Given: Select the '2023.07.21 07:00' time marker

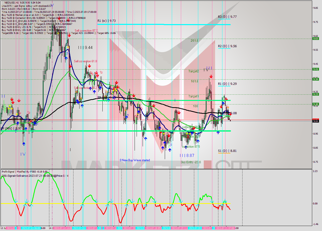Looking at the screenshot, I should tap(225, 228).
